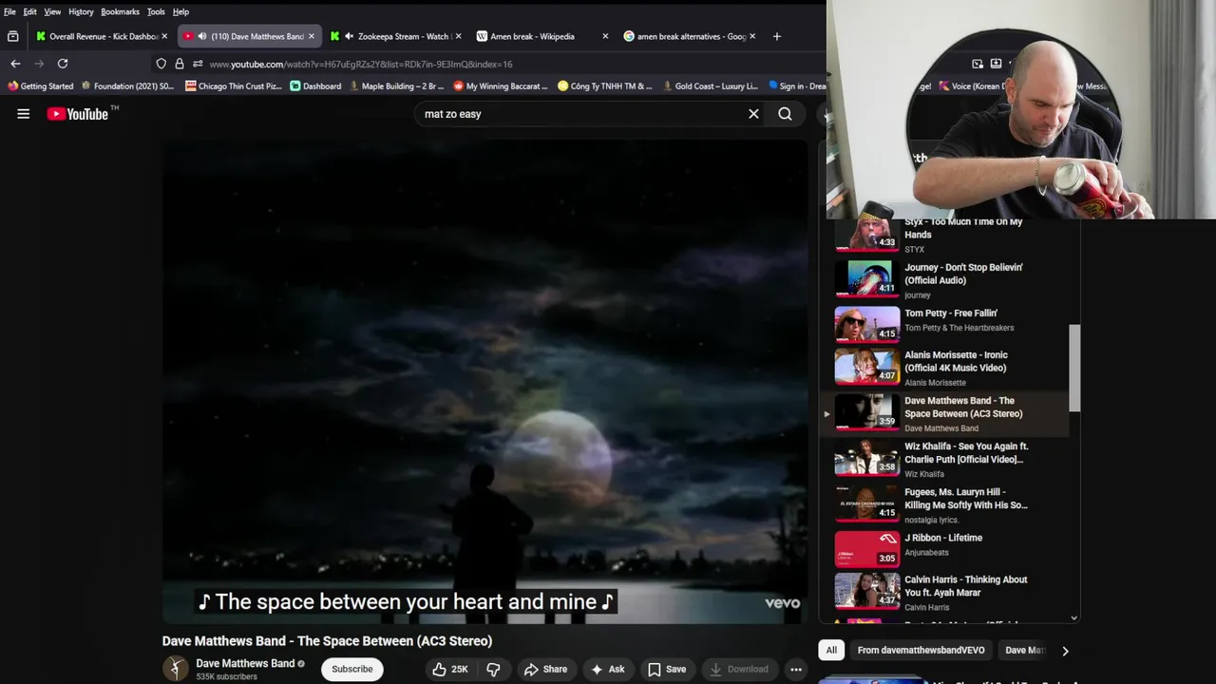Viewport: 1216px width, 684px height.
Task: Go back with browser back arrow
Action: click(15, 64)
